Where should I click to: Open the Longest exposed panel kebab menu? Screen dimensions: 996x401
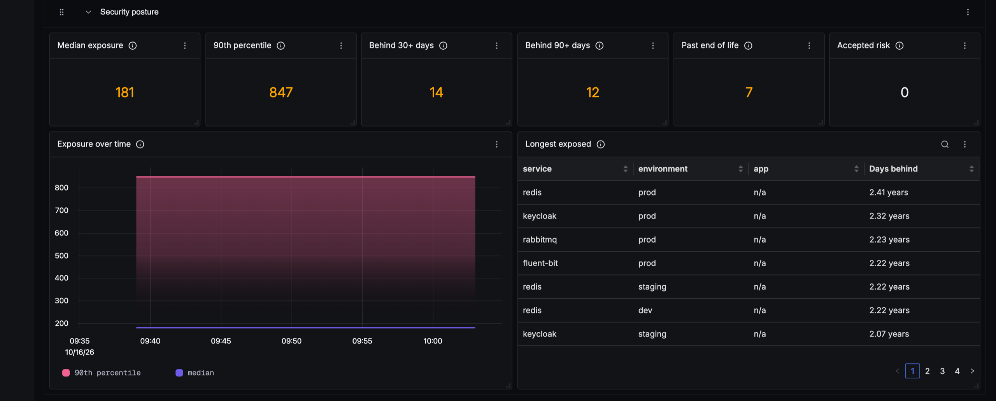965,144
